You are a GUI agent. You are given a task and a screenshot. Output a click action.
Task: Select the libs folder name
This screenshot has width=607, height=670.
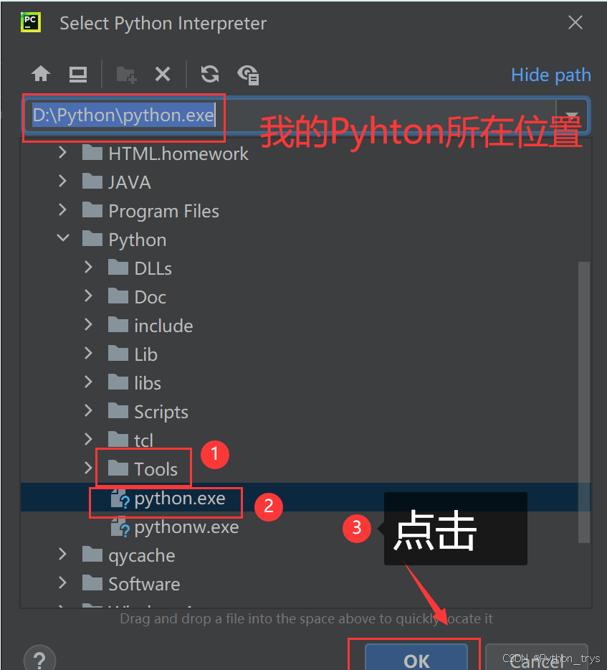pos(148,383)
